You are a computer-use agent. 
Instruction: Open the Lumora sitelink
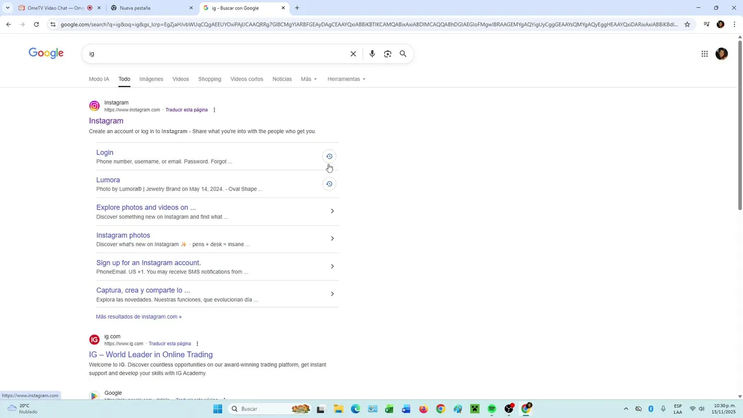pos(108,180)
